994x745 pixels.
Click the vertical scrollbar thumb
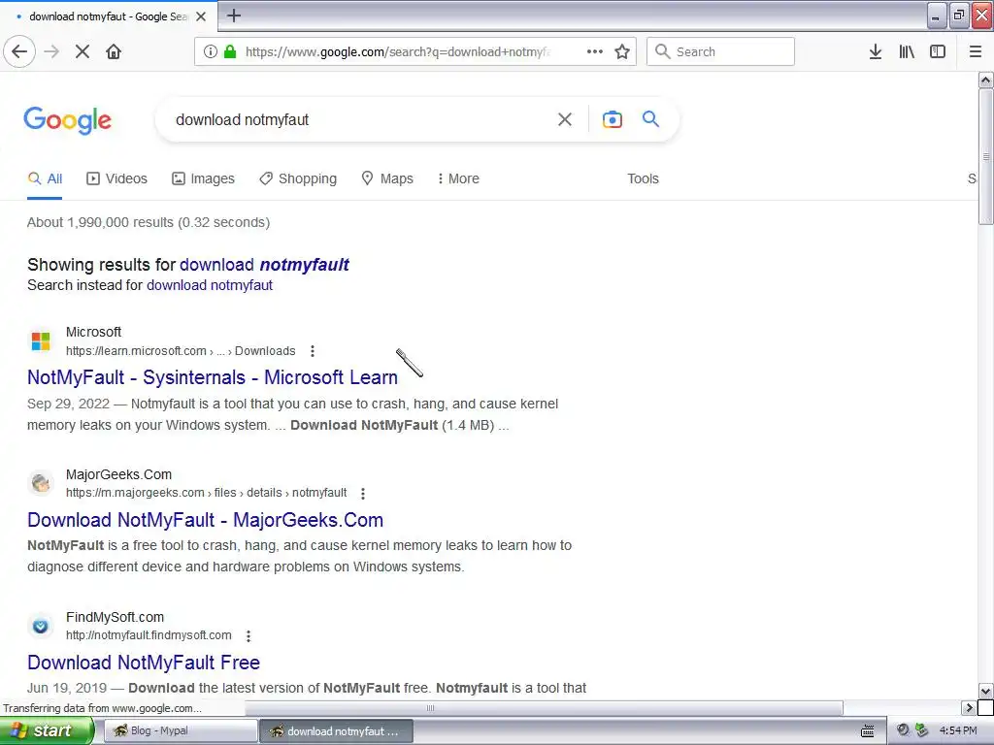coord(985,156)
